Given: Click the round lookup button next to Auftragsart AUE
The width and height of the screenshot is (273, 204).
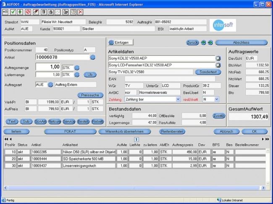Looking at the screenshot, I should click(50, 85).
